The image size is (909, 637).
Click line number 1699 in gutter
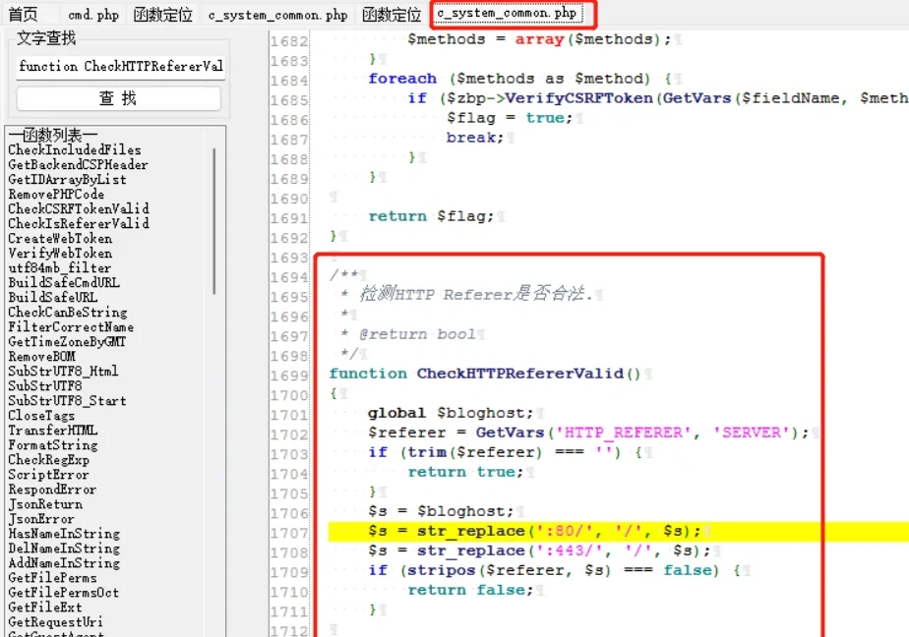288,376
